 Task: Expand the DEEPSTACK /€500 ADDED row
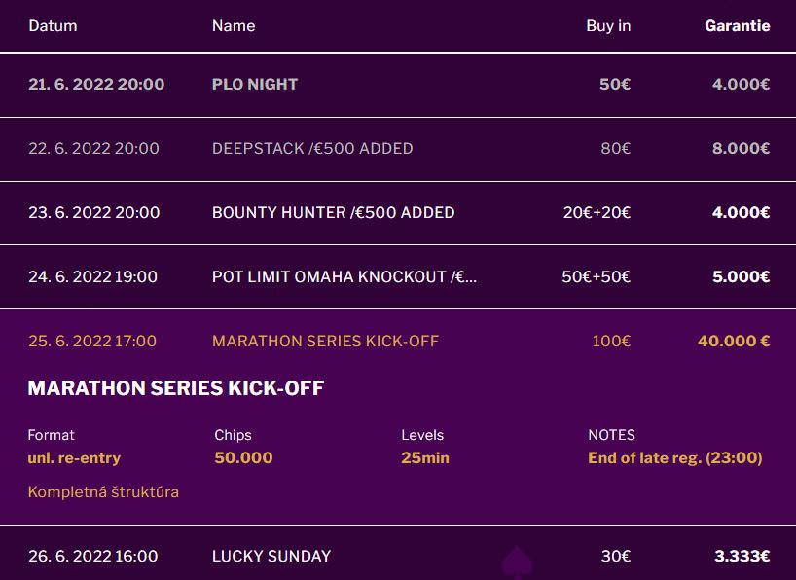tap(312, 148)
